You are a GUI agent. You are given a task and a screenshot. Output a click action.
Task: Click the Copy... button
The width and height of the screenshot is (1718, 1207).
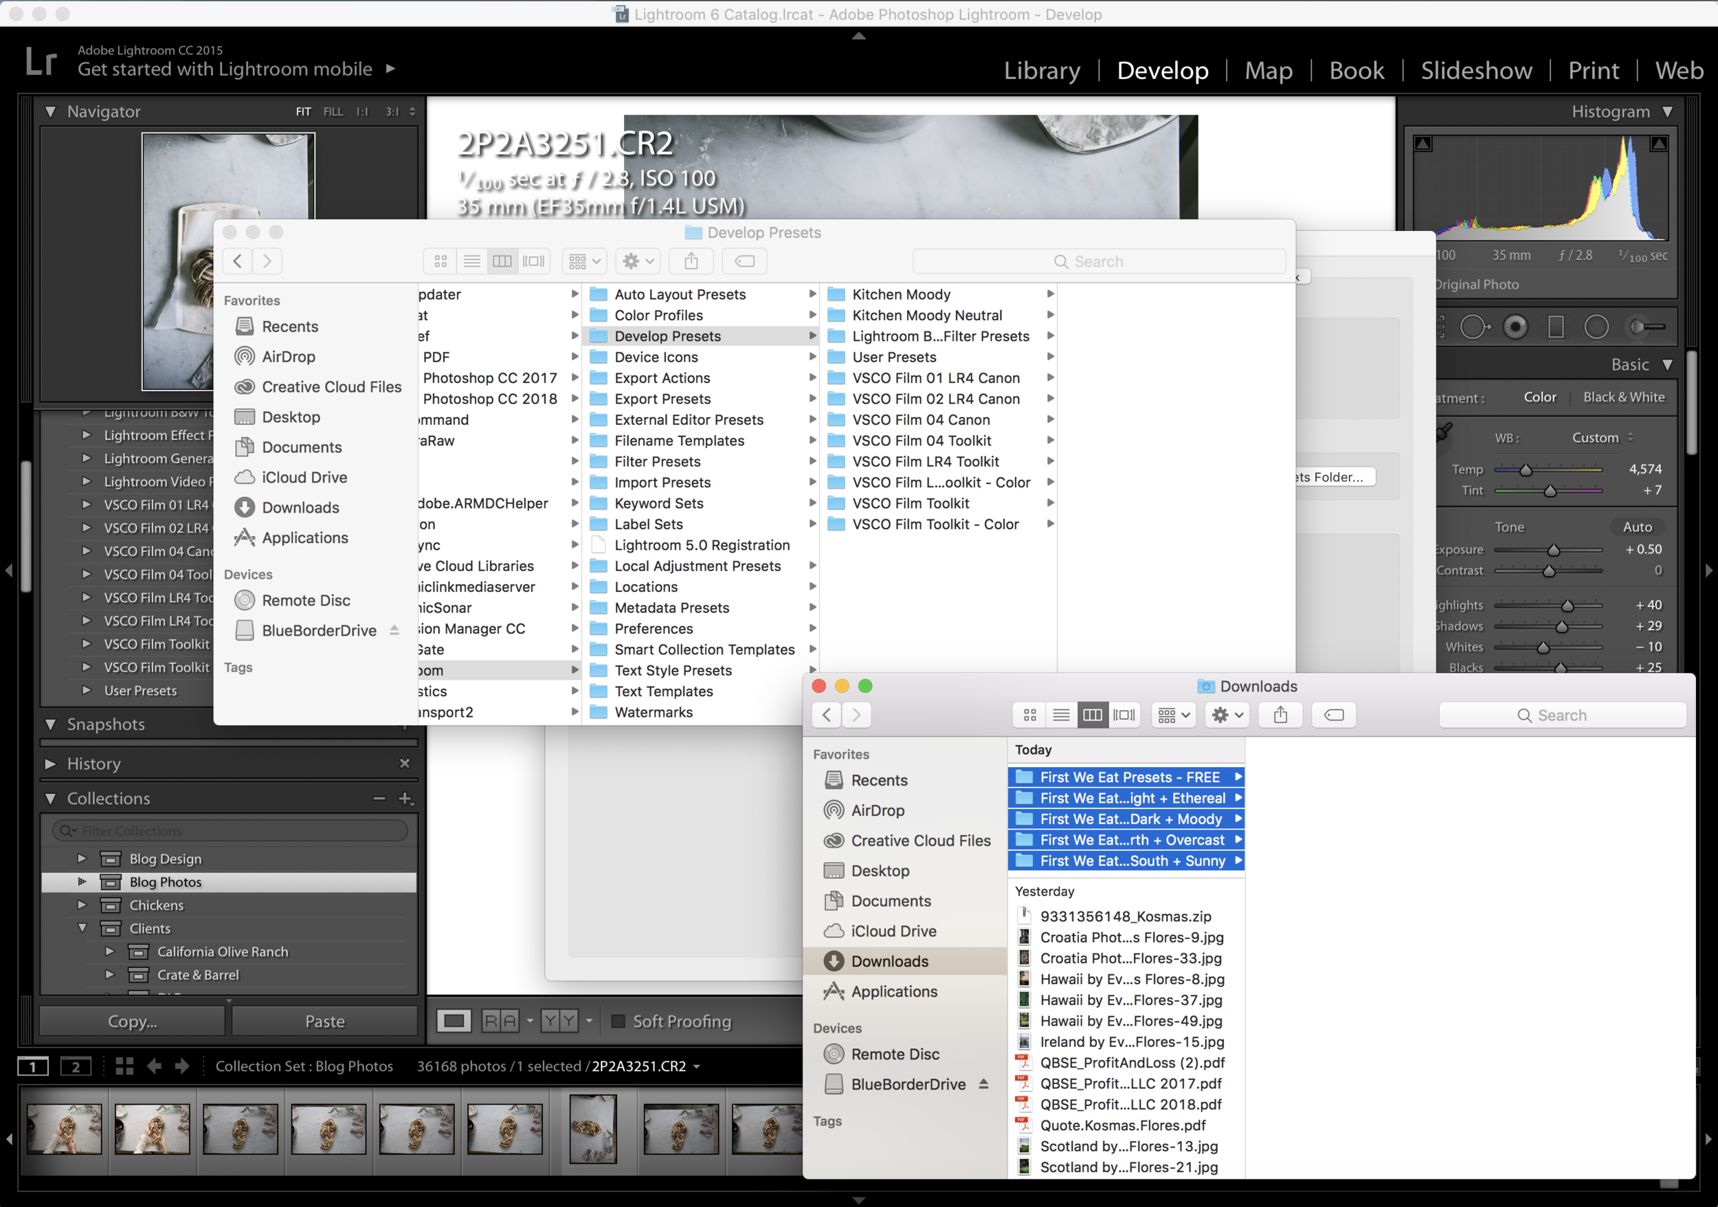coord(133,1021)
